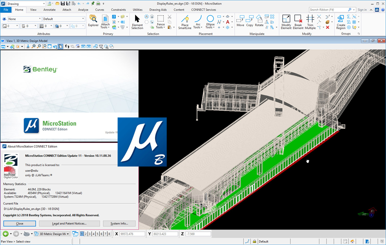This screenshot has width=386, height=245.
Task: Click the System Info button
Action: (119, 224)
